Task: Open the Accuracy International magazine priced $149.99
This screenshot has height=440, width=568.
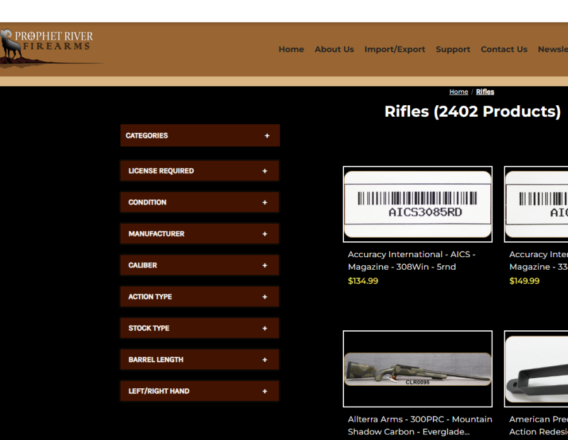Action: pyautogui.click(x=539, y=260)
